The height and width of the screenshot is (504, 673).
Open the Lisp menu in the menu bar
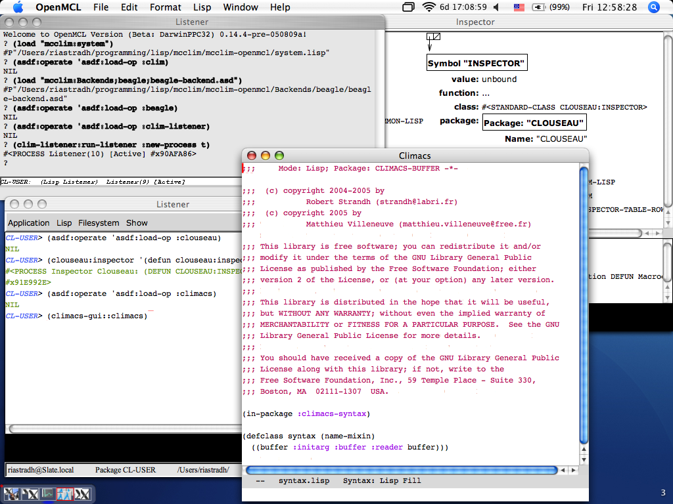[x=202, y=7]
